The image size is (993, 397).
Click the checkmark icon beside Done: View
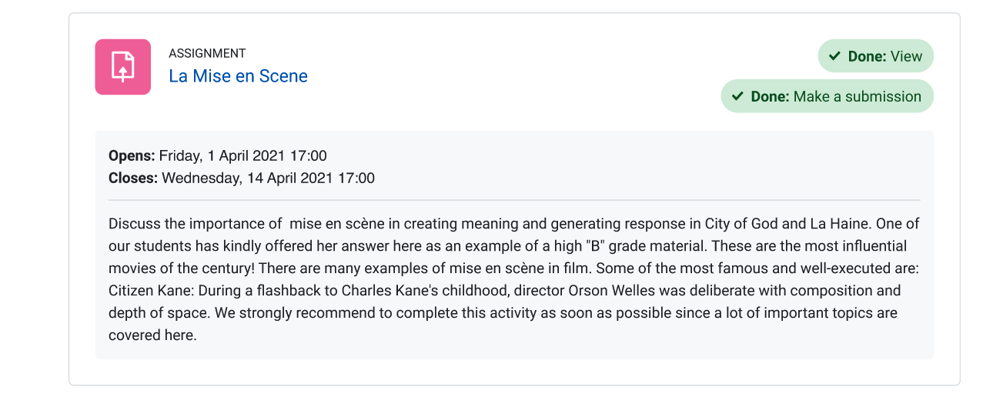[834, 56]
